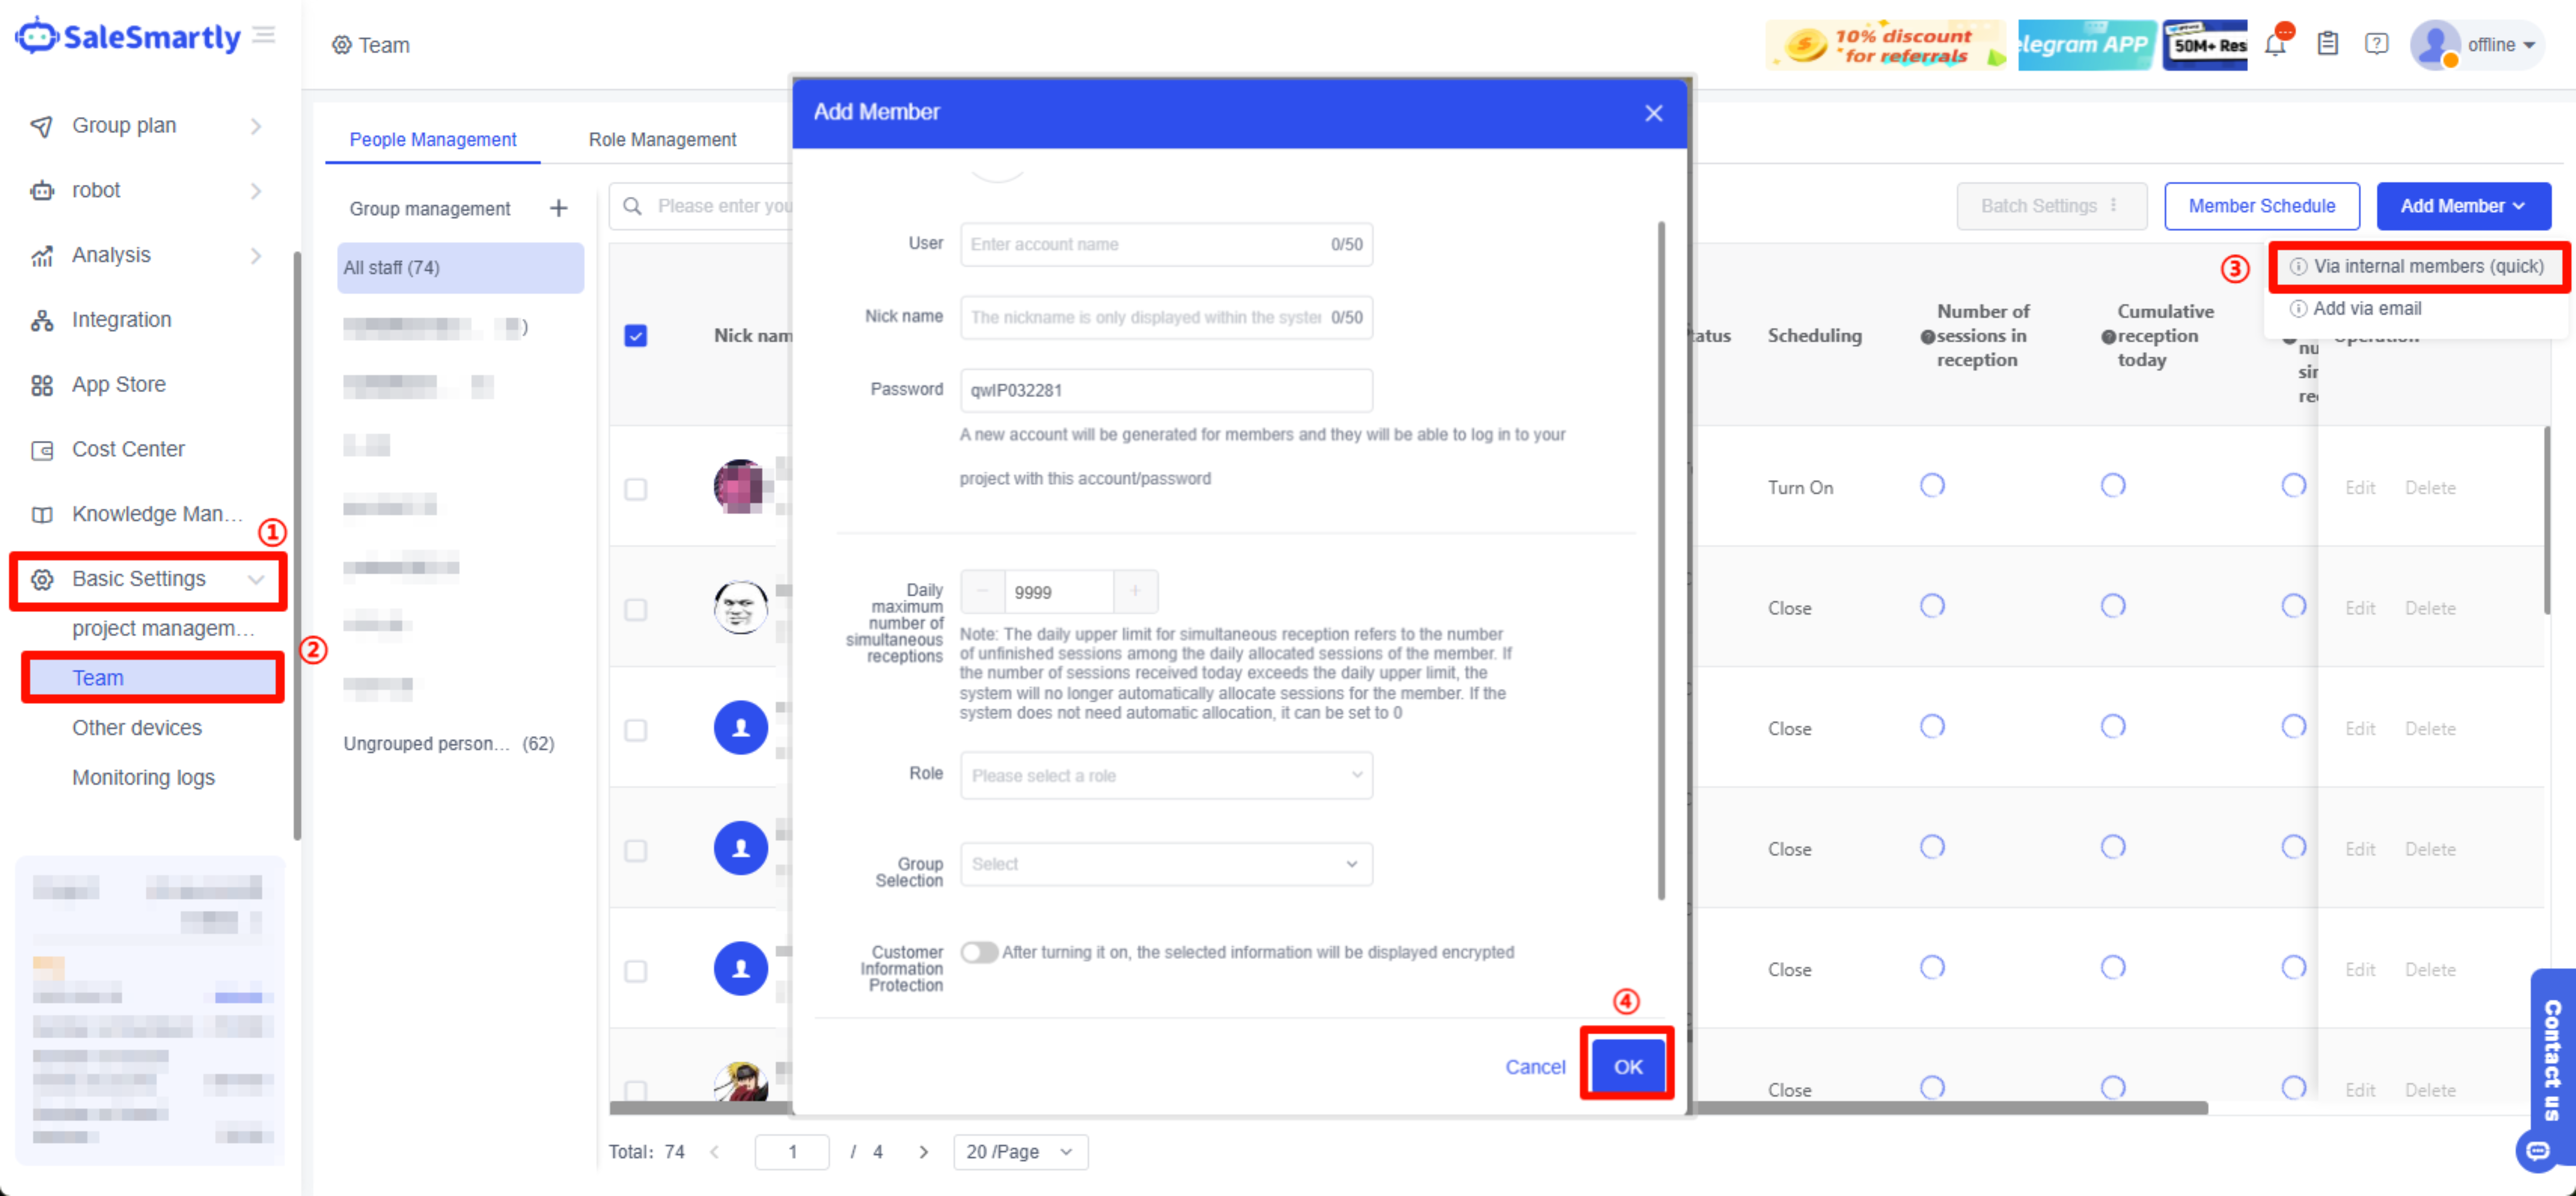Toggle Customer Information Protection switch

click(979, 952)
